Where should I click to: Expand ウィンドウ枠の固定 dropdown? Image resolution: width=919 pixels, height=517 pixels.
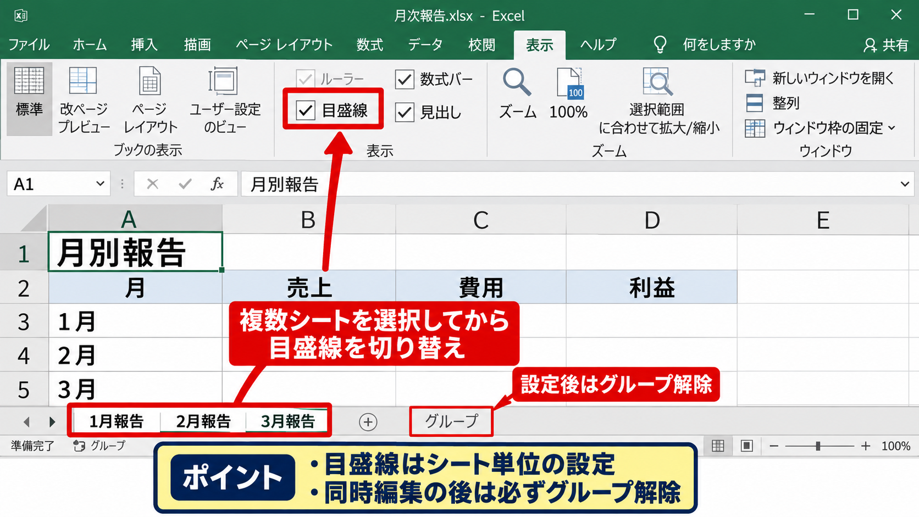pos(892,128)
